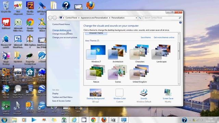Image resolution: width=219 pixels, height=123 pixels.
Task: Open Firefox from the taskbar
Action: tap(104, 120)
